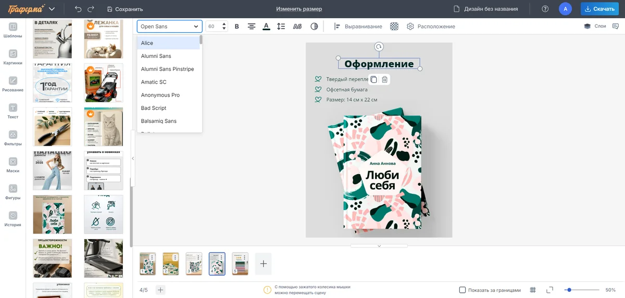Screen dimensions: 625x298
Task: Open line spacing settings icon
Action: click(x=281, y=27)
